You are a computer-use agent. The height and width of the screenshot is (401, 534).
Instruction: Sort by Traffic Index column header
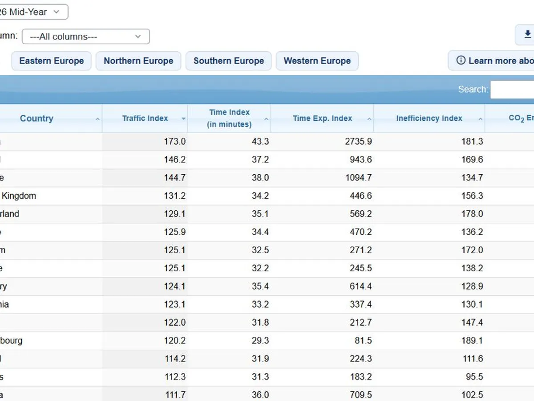coord(145,119)
